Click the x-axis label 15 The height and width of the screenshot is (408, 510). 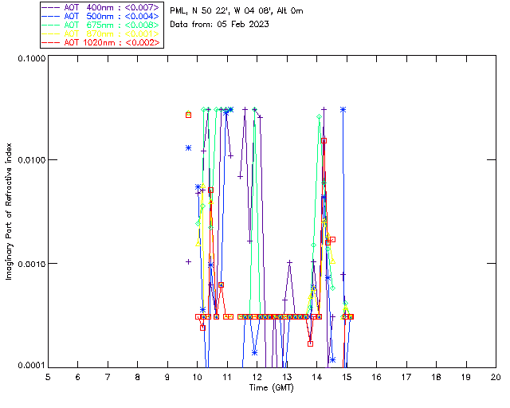(347, 377)
